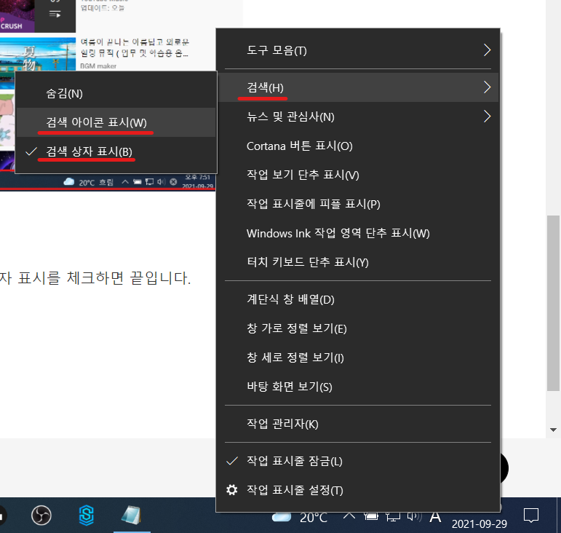Click the gear icon beside 작업 표시줄 설정
Image resolution: width=561 pixels, height=533 pixels.
click(x=232, y=490)
